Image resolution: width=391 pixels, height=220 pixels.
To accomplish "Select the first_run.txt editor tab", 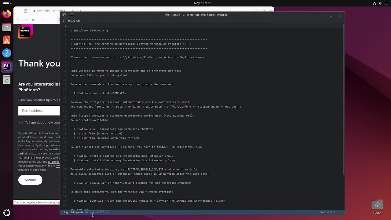I will [74, 21].
